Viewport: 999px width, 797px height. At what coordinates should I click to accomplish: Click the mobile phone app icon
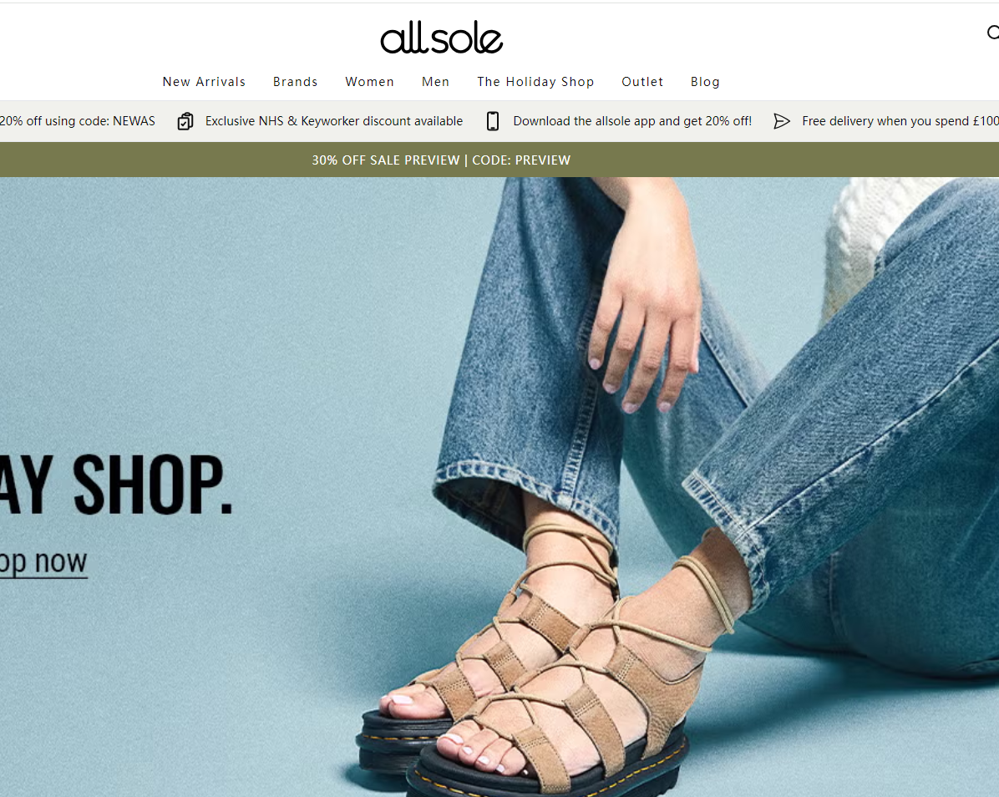pos(493,121)
